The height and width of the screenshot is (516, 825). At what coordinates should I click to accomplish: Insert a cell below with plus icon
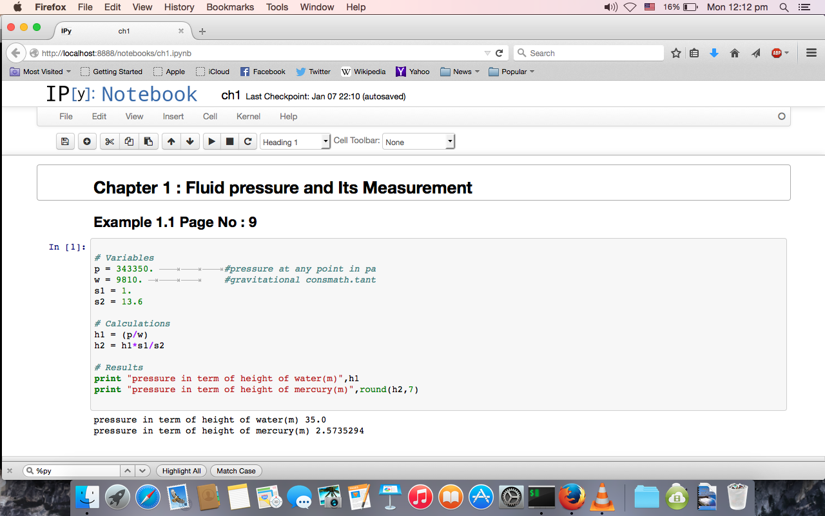pos(87,142)
